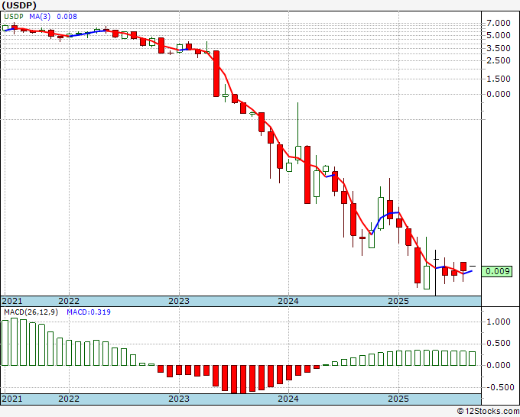Click the green 0.009 current price tag
Image resolution: width=520 pixels, height=417 pixels.
[x=497, y=271]
